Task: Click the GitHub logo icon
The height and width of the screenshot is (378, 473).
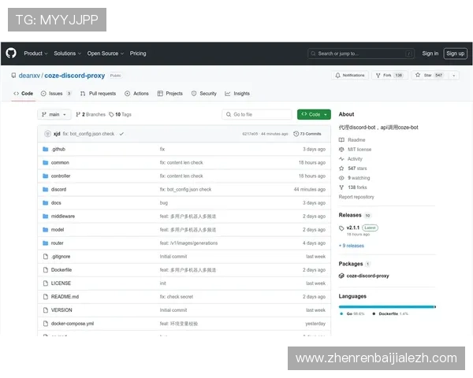Action: (11, 54)
